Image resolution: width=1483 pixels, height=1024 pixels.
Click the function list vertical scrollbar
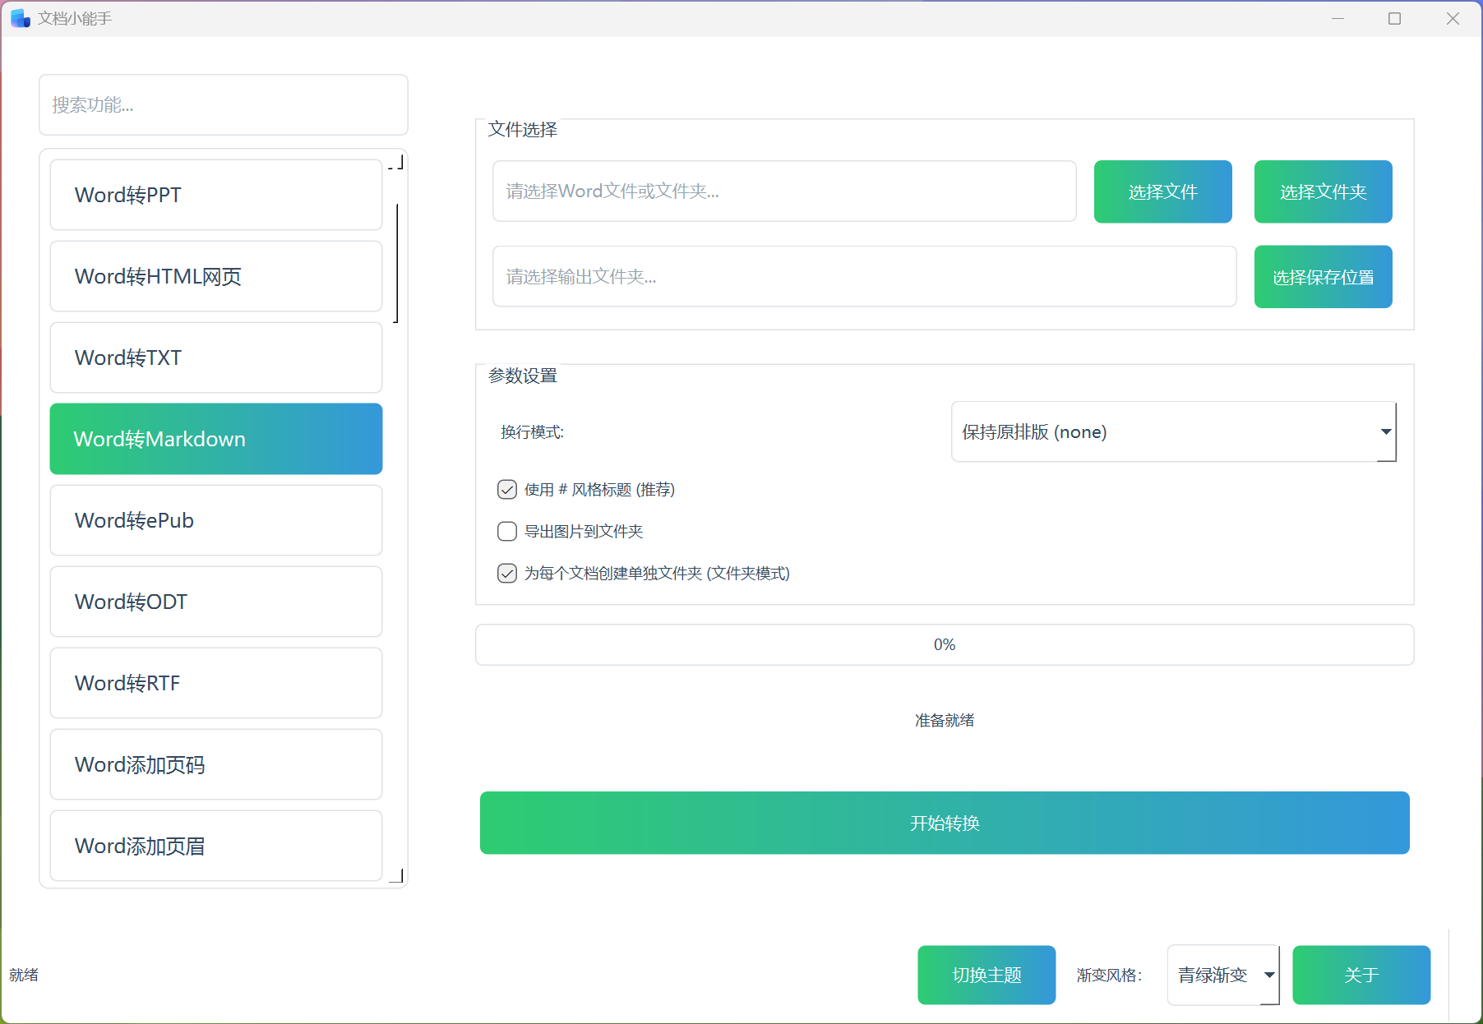[397, 263]
